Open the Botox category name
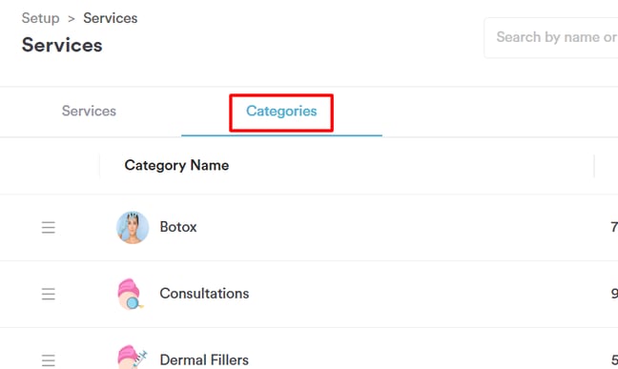 178,227
